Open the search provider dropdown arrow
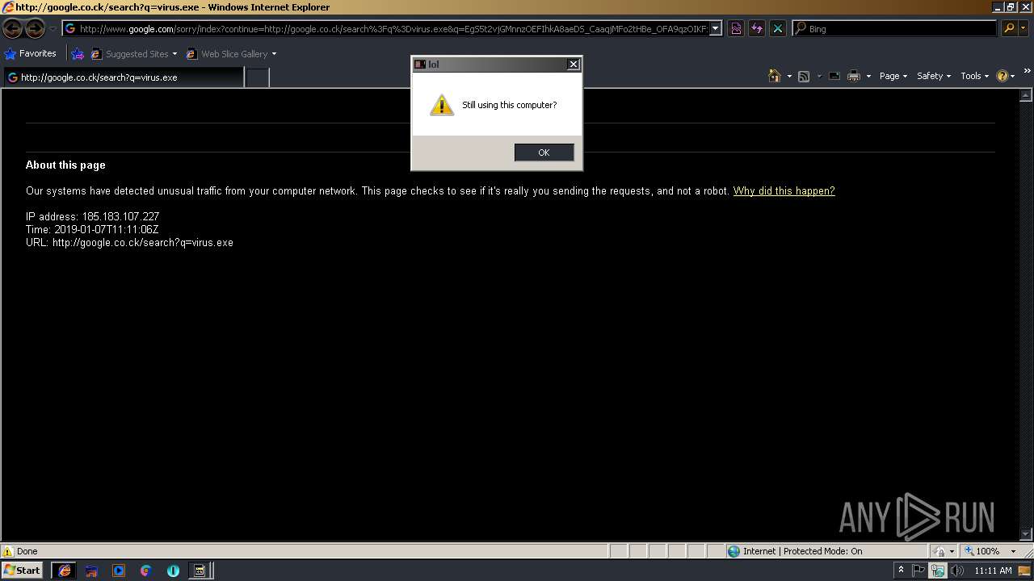The height and width of the screenshot is (581, 1034). [1024, 28]
